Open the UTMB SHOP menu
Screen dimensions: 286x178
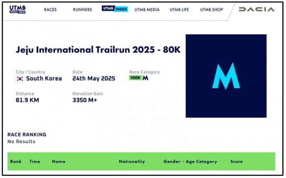tap(211, 9)
